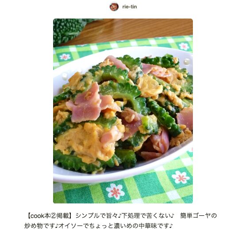
Task: Open the rie-tin username link
Action: coord(130,7)
